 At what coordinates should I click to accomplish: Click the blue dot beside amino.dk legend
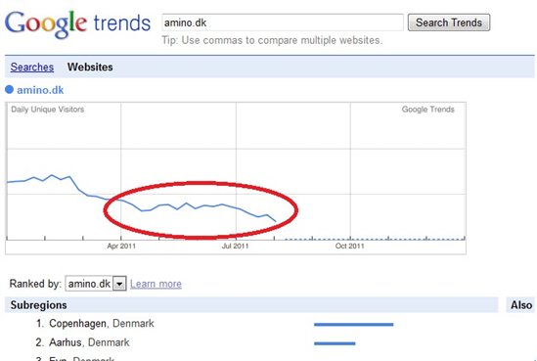pos(9,90)
